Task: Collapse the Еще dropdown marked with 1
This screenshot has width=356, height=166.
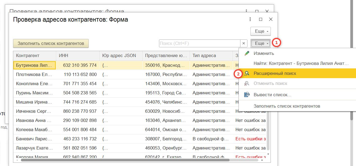Action: click(260, 43)
